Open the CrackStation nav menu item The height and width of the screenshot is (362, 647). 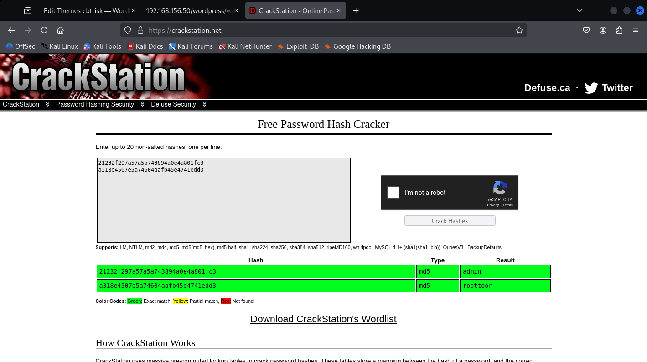[x=21, y=104]
